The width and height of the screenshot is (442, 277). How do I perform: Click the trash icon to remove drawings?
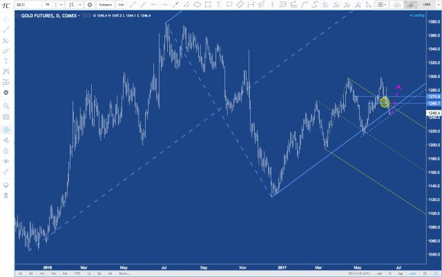pos(6,195)
